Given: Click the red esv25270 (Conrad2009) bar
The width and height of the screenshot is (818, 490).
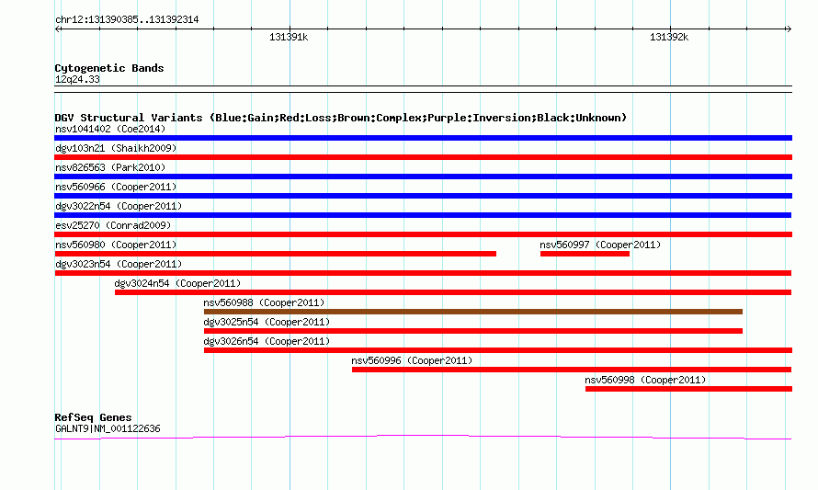Looking at the screenshot, I should tap(423, 234).
